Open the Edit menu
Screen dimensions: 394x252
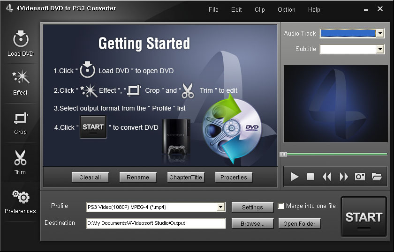(236, 9)
